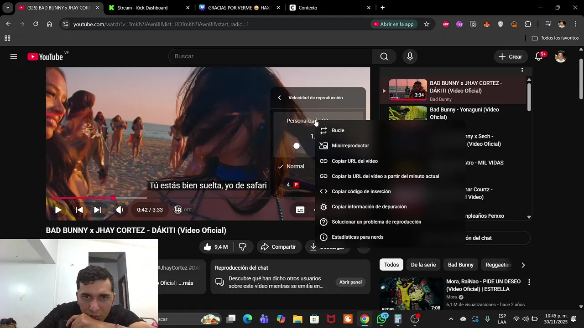The height and width of the screenshot is (328, 584).
Task: Open options for the Mora PIDE UN DESEO video
Action: click(529, 282)
